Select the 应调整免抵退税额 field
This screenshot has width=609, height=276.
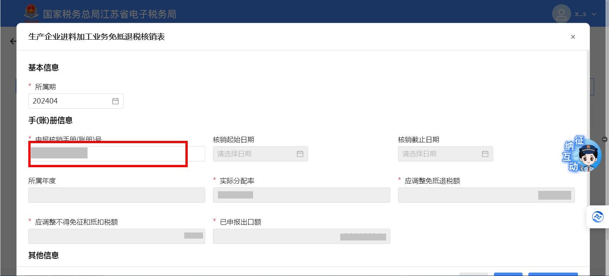pyautogui.click(x=486, y=195)
